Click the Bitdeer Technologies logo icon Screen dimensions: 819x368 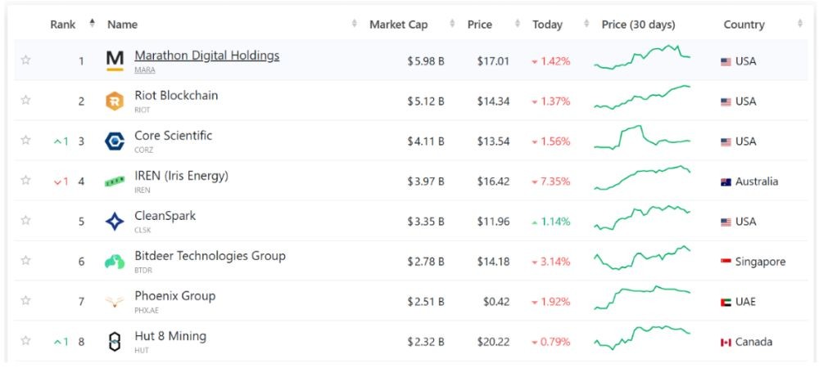coord(115,262)
